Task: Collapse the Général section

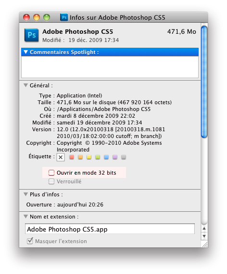Action: click(x=26, y=85)
